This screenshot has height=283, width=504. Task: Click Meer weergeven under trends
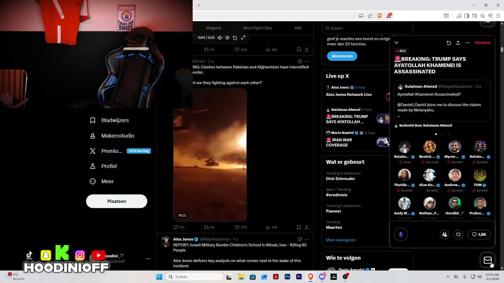341,240
